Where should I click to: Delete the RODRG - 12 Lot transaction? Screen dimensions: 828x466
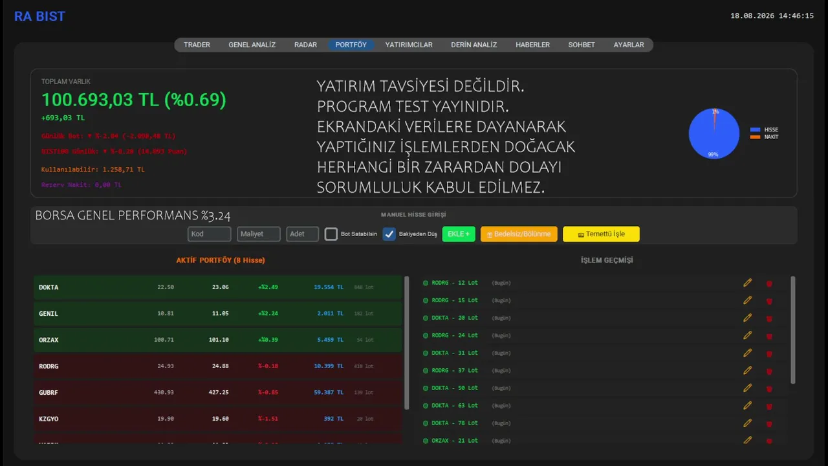769,283
